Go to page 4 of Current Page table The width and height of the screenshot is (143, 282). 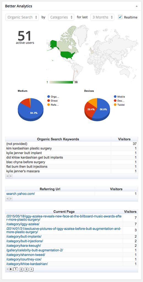[x=32, y=269]
